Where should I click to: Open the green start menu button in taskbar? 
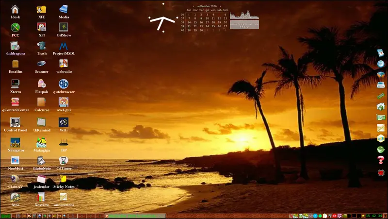(x=5, y=216)
